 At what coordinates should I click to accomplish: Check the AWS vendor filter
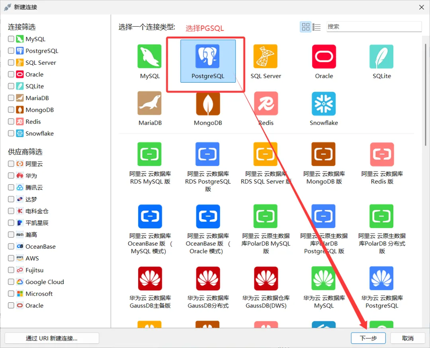(x=11, y=258)
